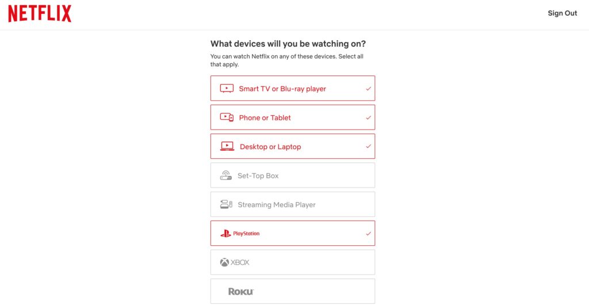Uncheck the Smart TV or Blu-ray player checkmark

click(368, 89)
